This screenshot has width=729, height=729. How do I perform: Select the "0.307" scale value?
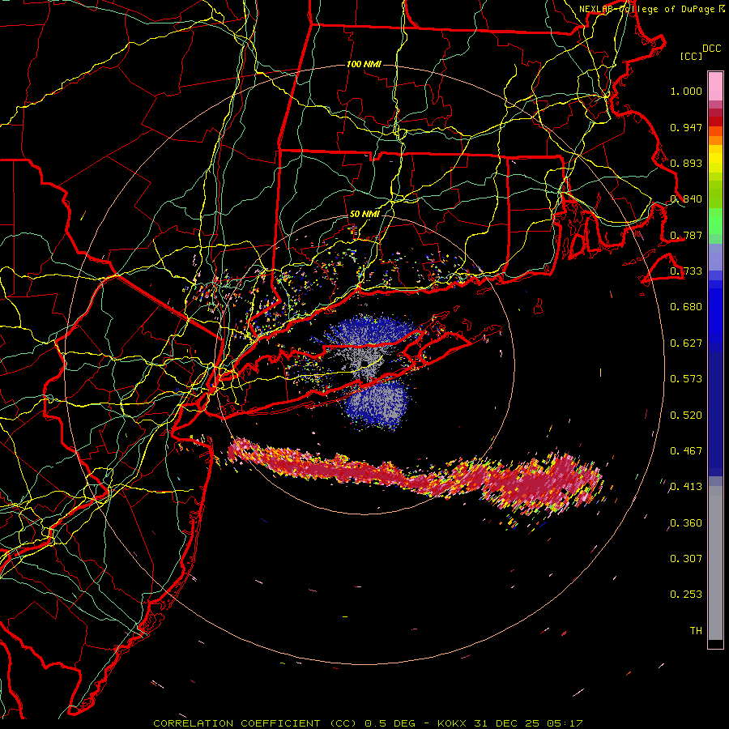tap(686, 559)
